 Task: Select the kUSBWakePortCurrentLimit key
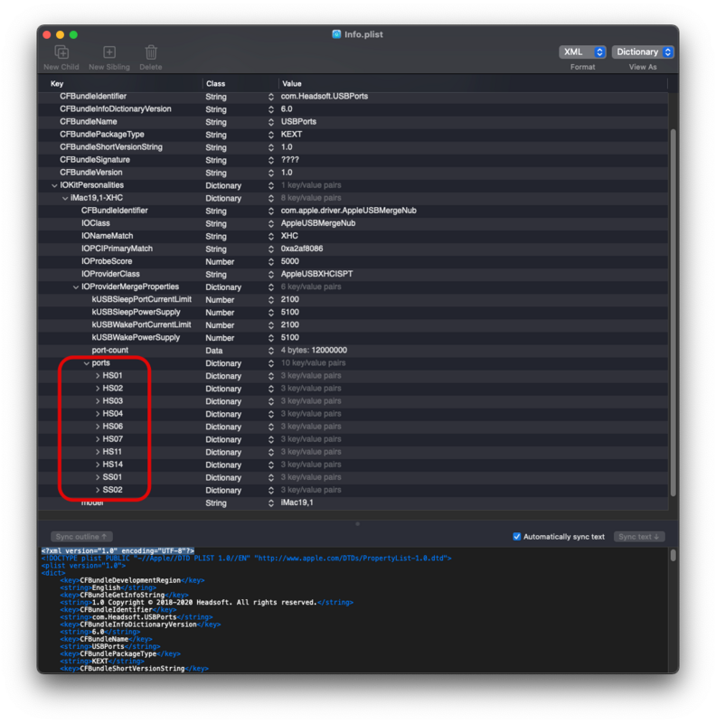(x=141, y=324)
